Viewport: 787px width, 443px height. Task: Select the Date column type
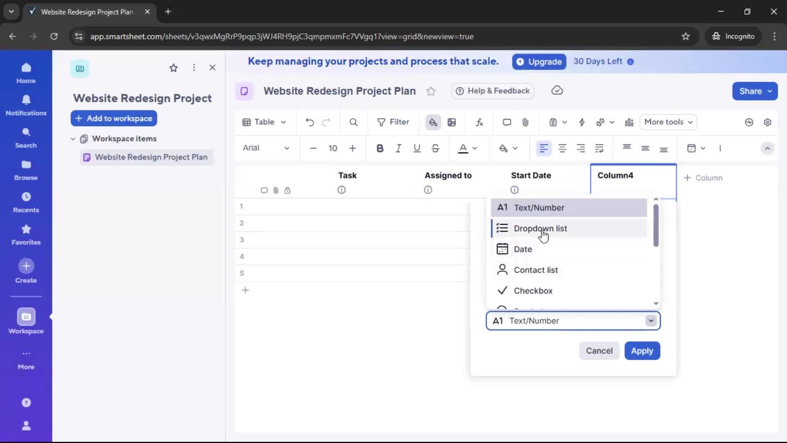(523, 249)
